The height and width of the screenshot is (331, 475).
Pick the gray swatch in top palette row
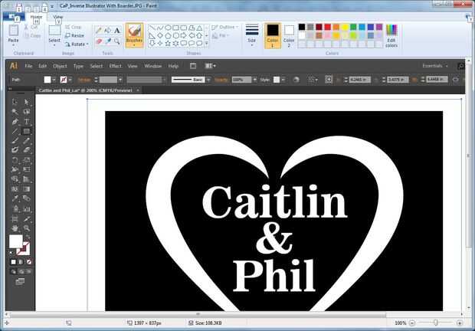coord(310,28)
